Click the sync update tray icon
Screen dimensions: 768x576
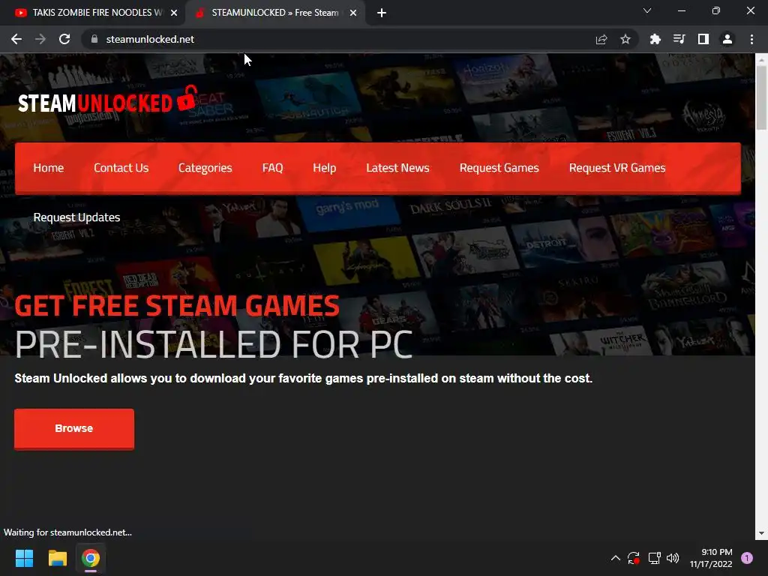(634, 558)
